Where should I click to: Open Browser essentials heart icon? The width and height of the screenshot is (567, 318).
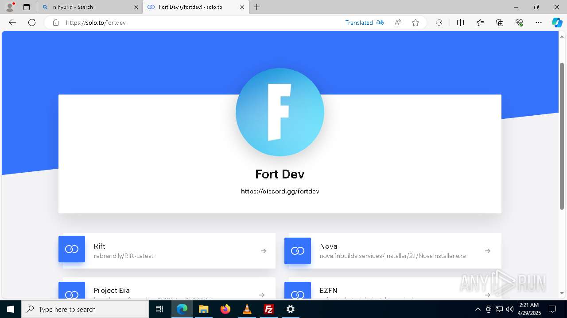point(519,23)
